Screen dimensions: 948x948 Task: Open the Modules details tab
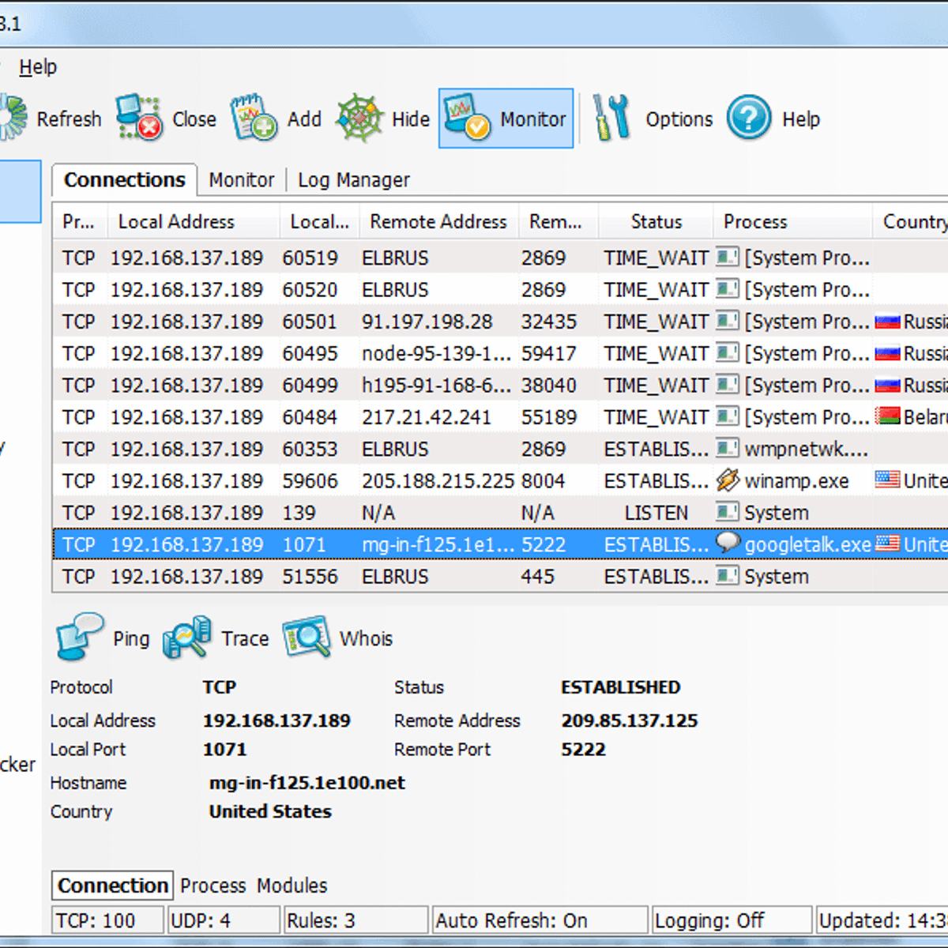coord(292,886)
